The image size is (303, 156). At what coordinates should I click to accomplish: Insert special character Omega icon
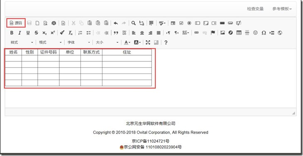tap(264, 33)
